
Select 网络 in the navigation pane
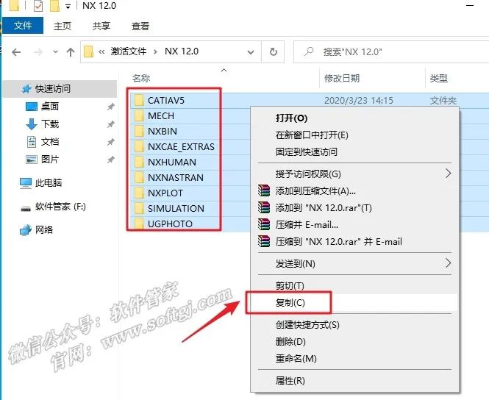(44, 229)
